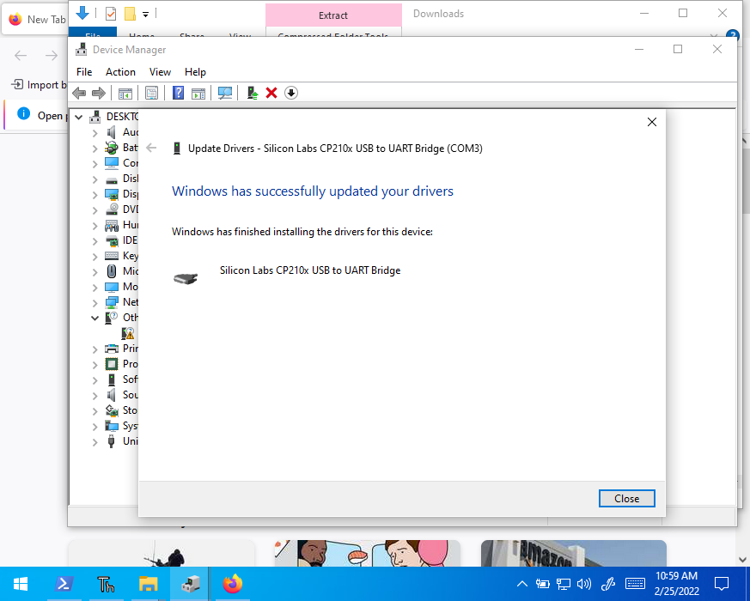Screen dimensions: 750x601
Task: Show hidden tray icons chevron
Action: (522, 584)
